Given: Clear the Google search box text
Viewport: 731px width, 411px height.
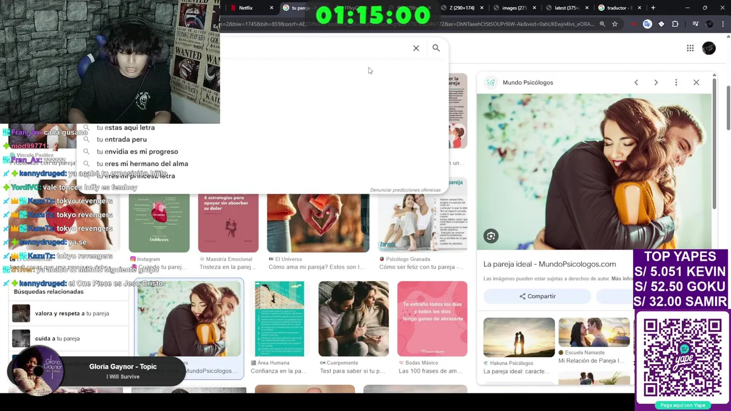Looking at the screenshot, I should click(416, 48).
